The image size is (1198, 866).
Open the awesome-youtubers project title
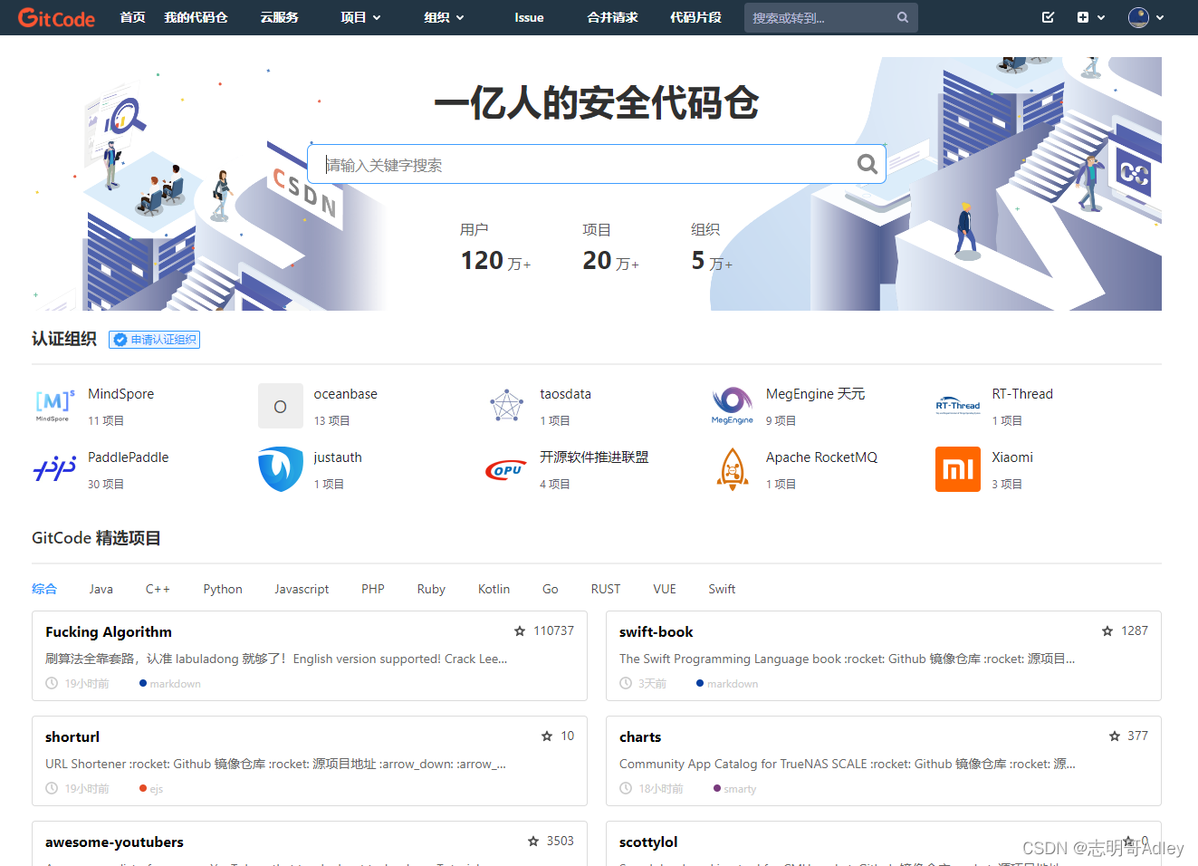coord(114,842)
